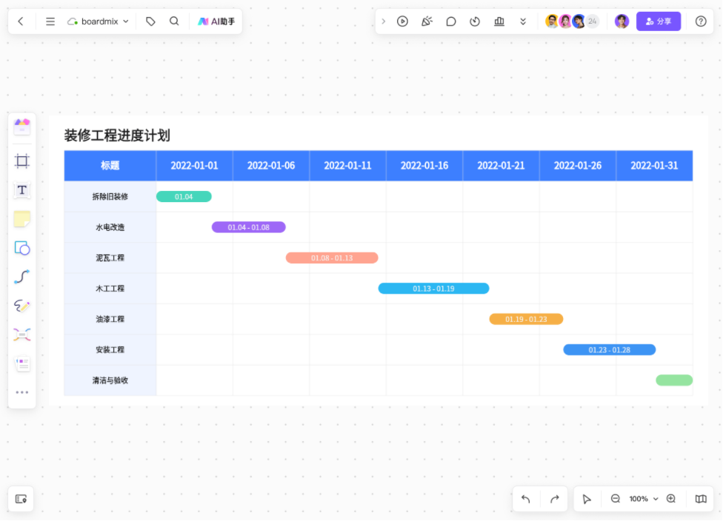This screenshot has width=723, height=521.
Task: Click the 2022-01-01 column header
Action: pos(194,166)
